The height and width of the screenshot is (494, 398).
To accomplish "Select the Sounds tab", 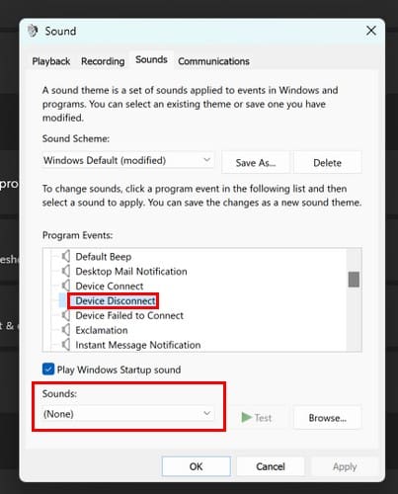I will [151, 60].
